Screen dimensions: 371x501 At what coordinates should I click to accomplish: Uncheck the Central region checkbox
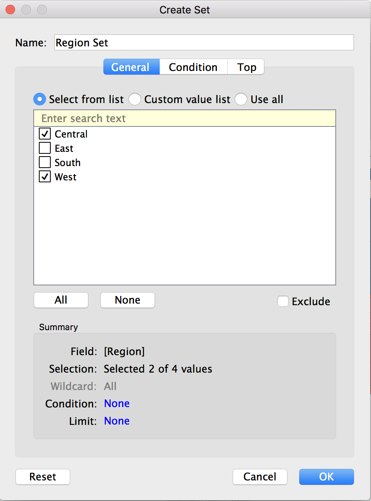tap(45, 134)
